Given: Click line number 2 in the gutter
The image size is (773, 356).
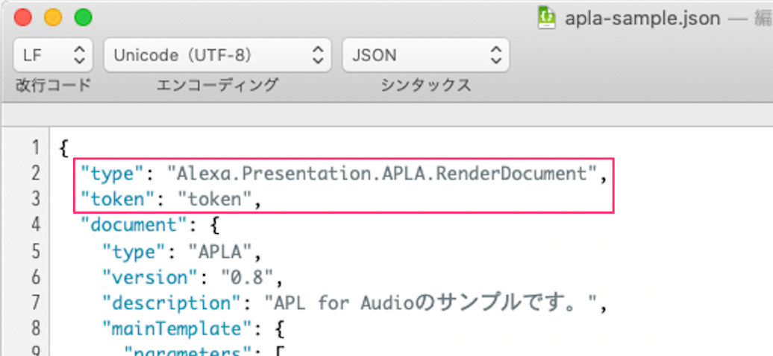Looking at the screenshot, I should [35, 174].
